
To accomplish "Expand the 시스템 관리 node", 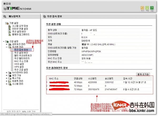I will [x=7, y=84].
